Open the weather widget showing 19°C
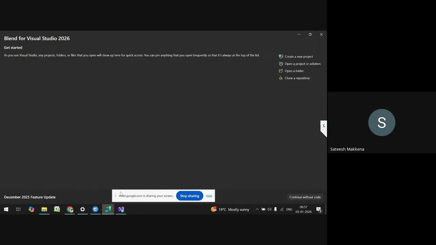Screen dimensions: 436x245 point(230,209)
